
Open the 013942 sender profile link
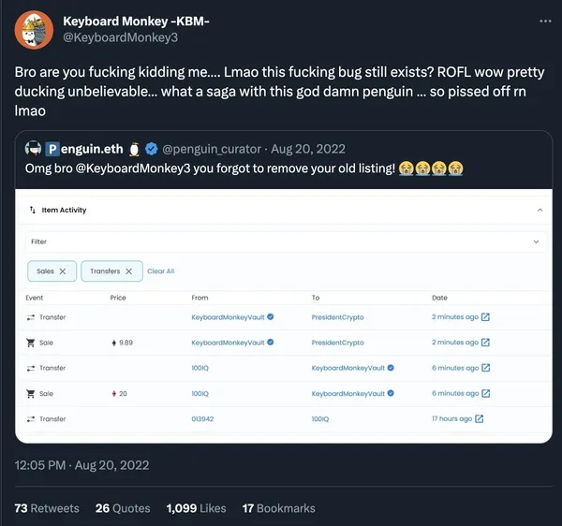[202, 418]
